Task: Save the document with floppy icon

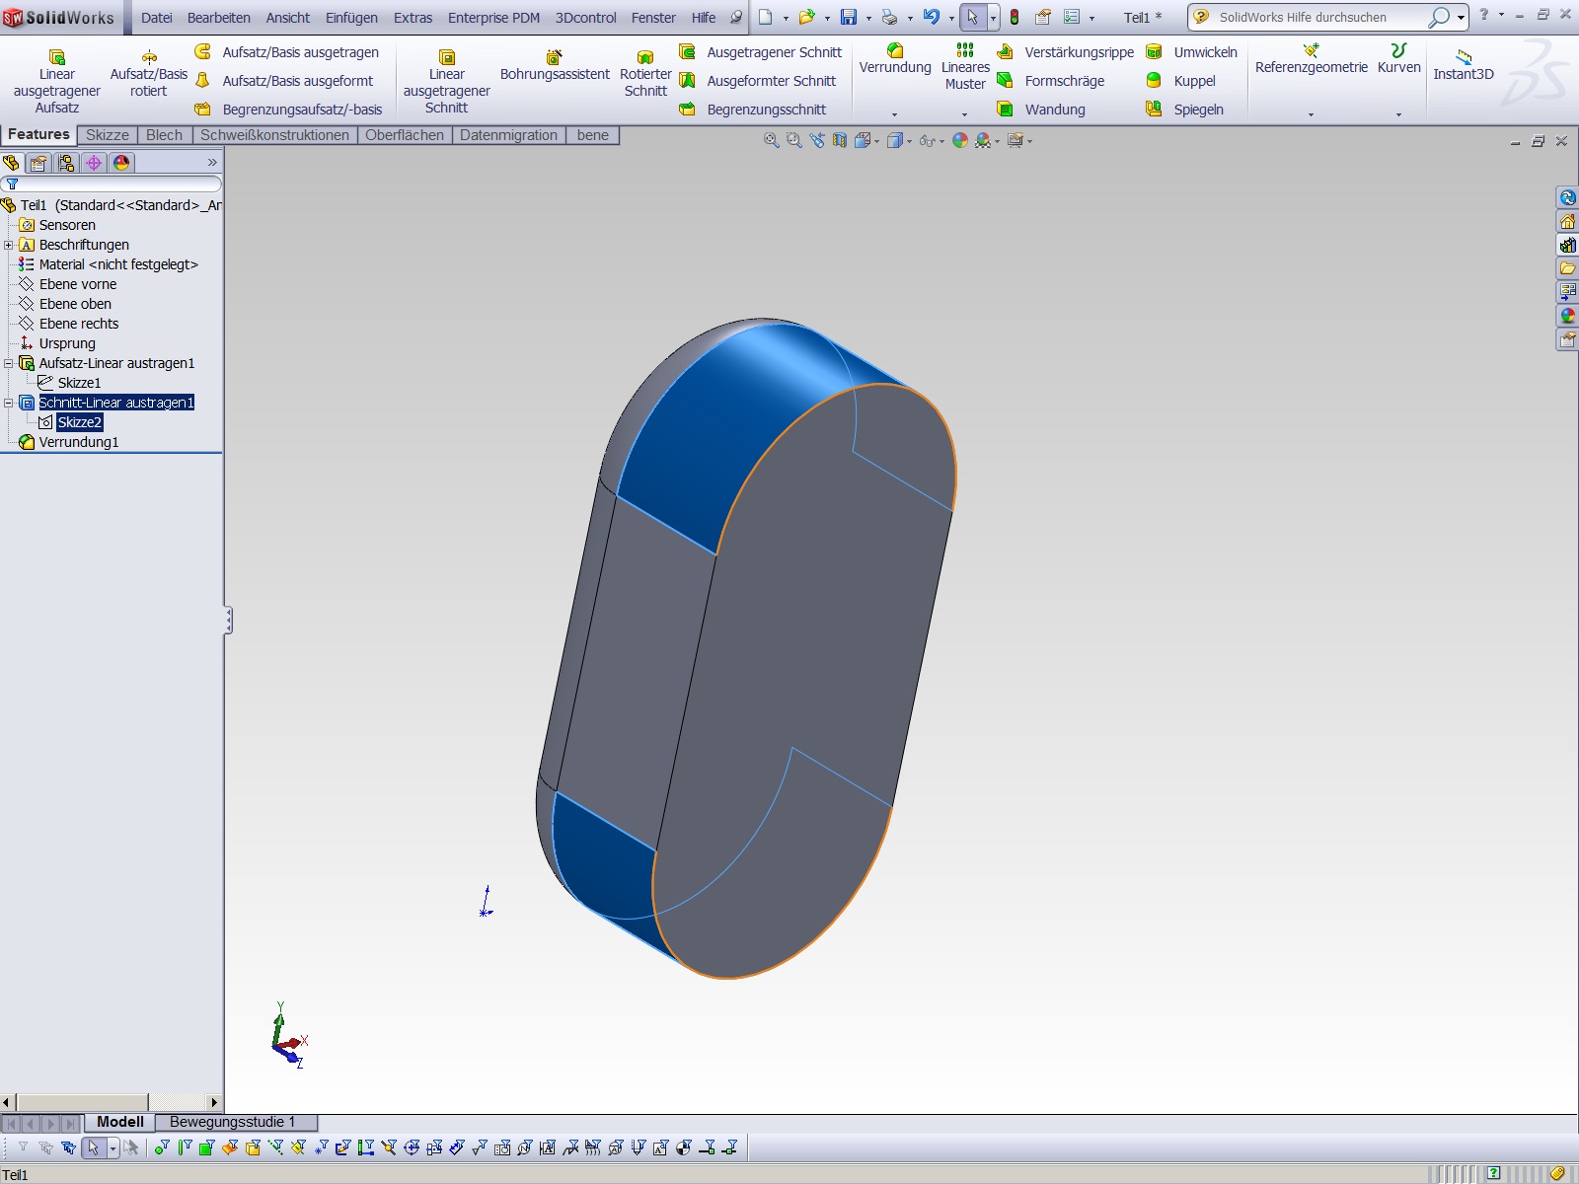Action: [849, 17]
